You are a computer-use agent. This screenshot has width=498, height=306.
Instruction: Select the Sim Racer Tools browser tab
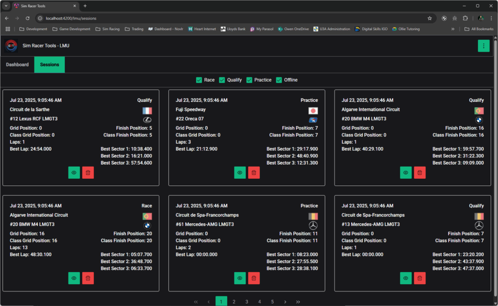point(45,6)
